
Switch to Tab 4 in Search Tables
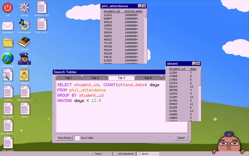(x=148, y=78)
